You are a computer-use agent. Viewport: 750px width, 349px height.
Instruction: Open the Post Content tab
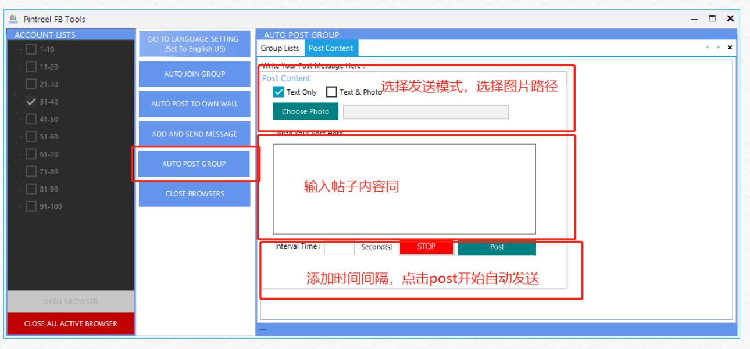(x=331, y=48)
